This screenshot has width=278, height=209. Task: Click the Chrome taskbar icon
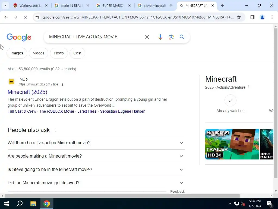[x=47, y=204]
